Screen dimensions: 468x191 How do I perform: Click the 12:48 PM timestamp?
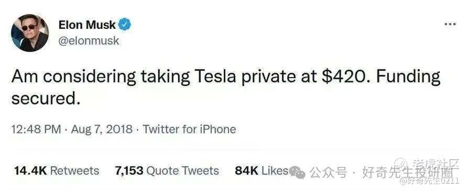36,129
